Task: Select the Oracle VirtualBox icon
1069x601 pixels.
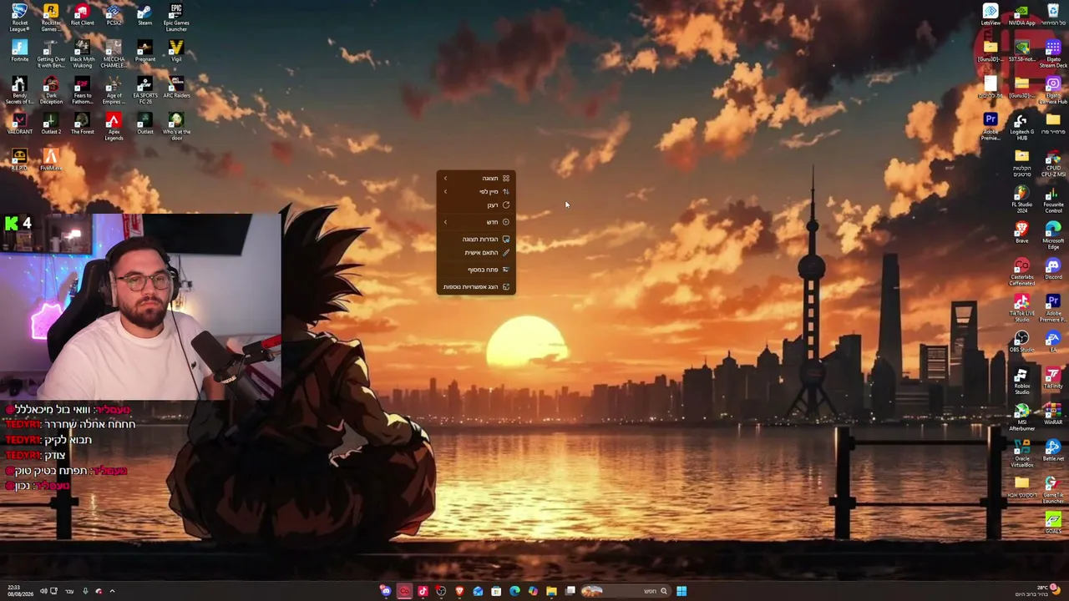Action: pyautogui.click(x=1021, y=453)
